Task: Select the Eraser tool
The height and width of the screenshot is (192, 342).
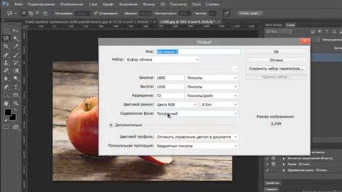Action: coord(6,70)
